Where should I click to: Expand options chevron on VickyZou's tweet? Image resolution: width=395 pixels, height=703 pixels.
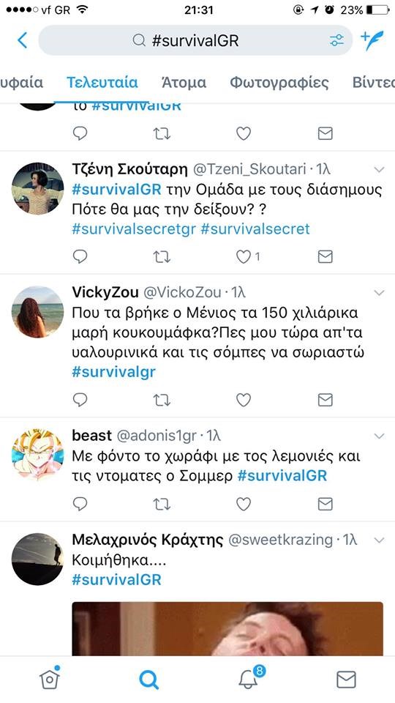pos(379,293)
